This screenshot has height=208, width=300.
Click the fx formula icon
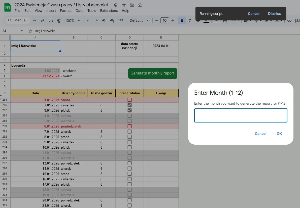pos(30,31)
